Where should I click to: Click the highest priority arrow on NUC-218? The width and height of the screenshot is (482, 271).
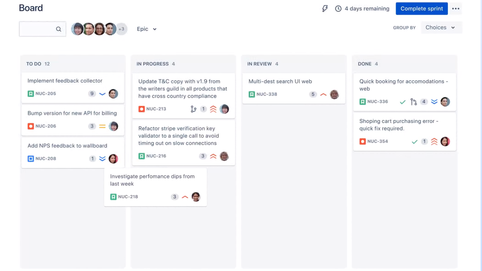[185, 196]
